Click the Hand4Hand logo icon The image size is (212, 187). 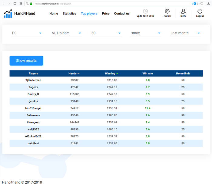8,14
